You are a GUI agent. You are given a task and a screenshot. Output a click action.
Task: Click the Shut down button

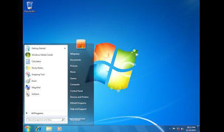click(x=75, y=120)
